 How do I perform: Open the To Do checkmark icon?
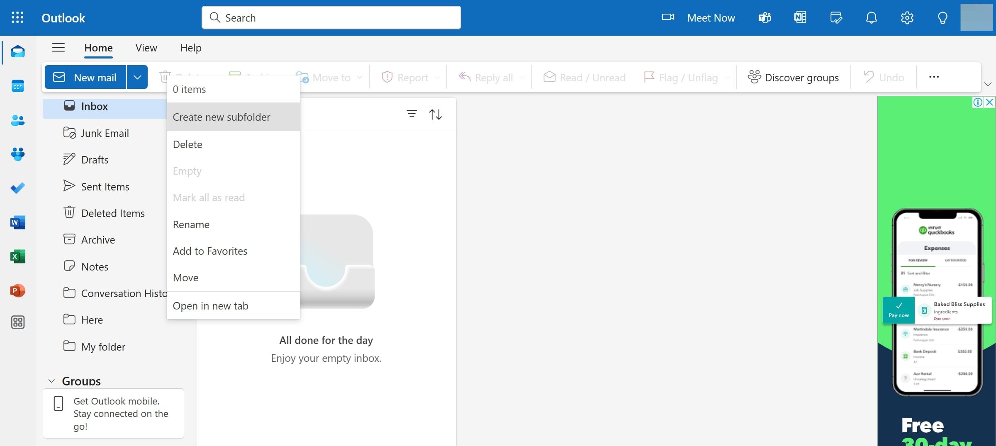point(17,188)
